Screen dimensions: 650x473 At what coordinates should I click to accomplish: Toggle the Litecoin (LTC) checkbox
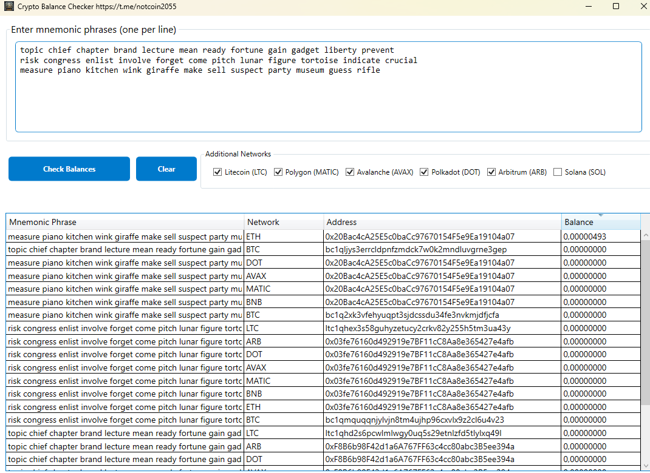217,172
